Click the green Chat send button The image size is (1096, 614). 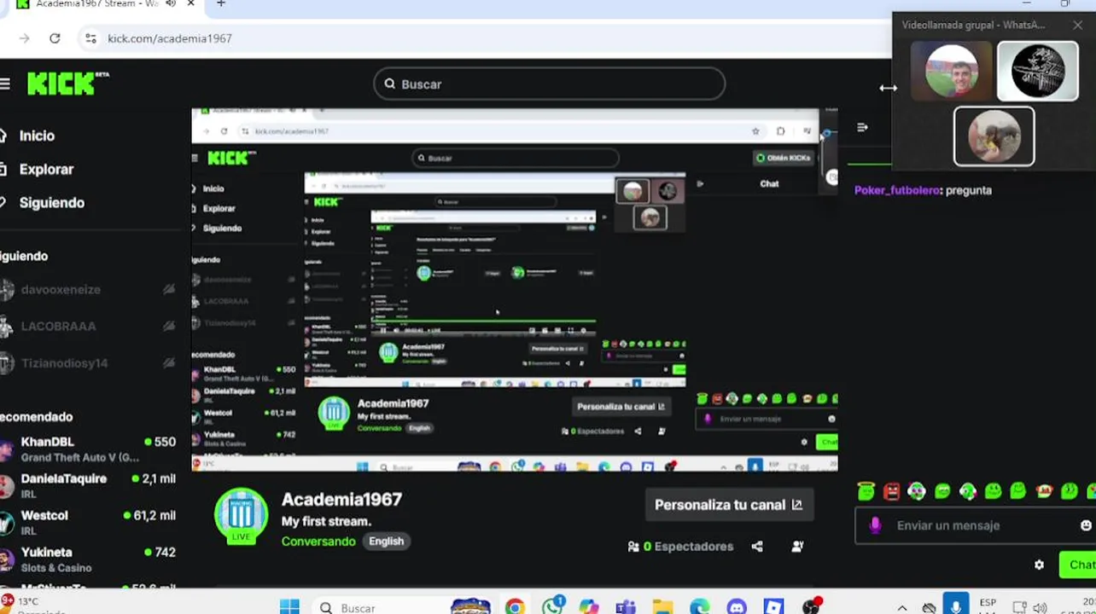point(1078,565)
